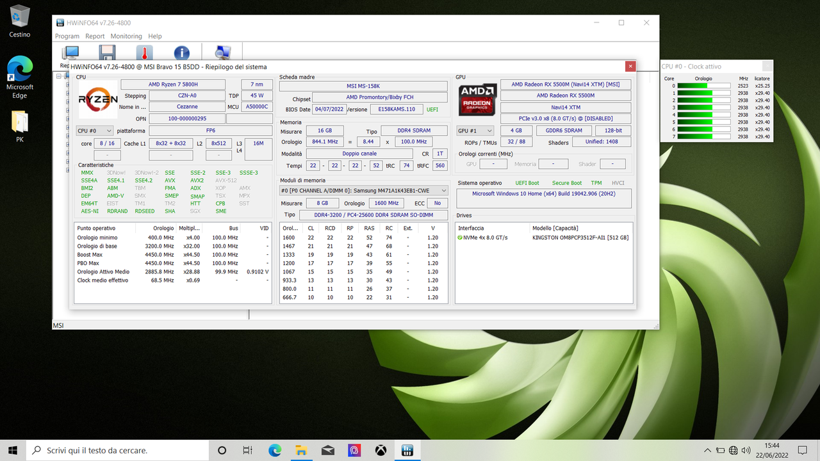Click the Core 0 clock bar in the gadget
Viewport: 820px width, 461px height.
pos(705,86)
